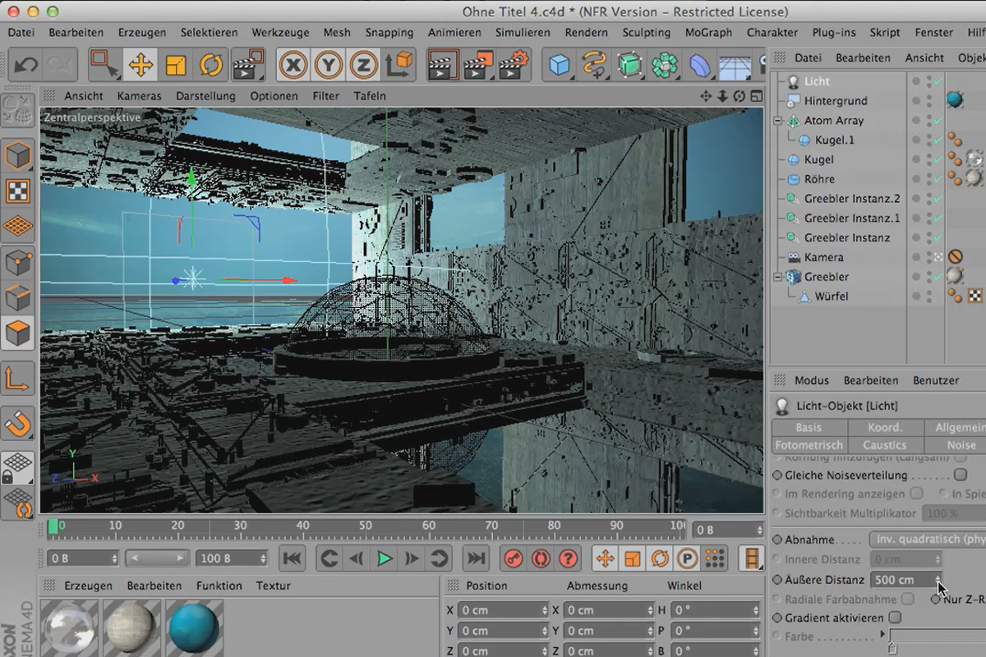The image size is (986, 657).
Task: Enable Gradient aktivieren checkbox
Action: point(896,618)
